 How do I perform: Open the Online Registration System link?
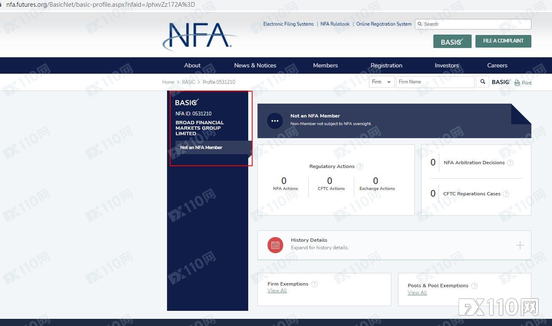pos(384,24)
